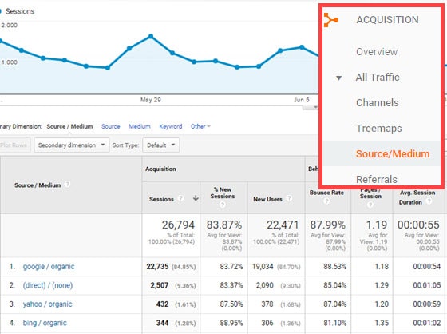
Task: Open the (direct) / (none) row link
Action: 48,285
